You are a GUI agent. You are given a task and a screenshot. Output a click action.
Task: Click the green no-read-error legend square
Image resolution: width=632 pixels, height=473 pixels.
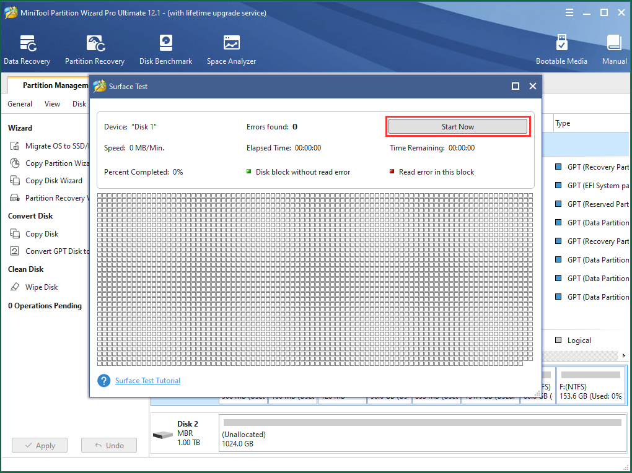(248, 171)
